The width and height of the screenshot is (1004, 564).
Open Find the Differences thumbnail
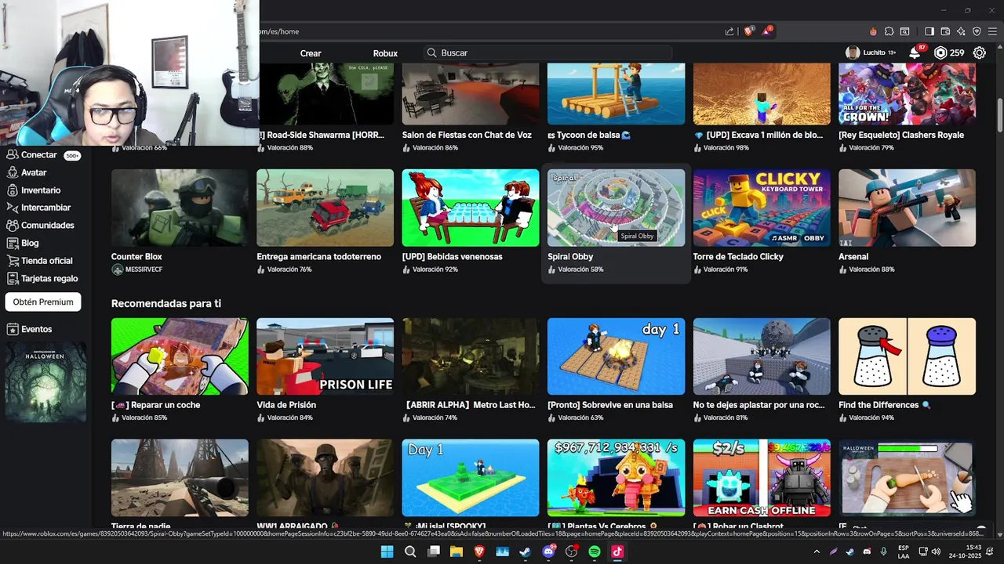point(907,356)
